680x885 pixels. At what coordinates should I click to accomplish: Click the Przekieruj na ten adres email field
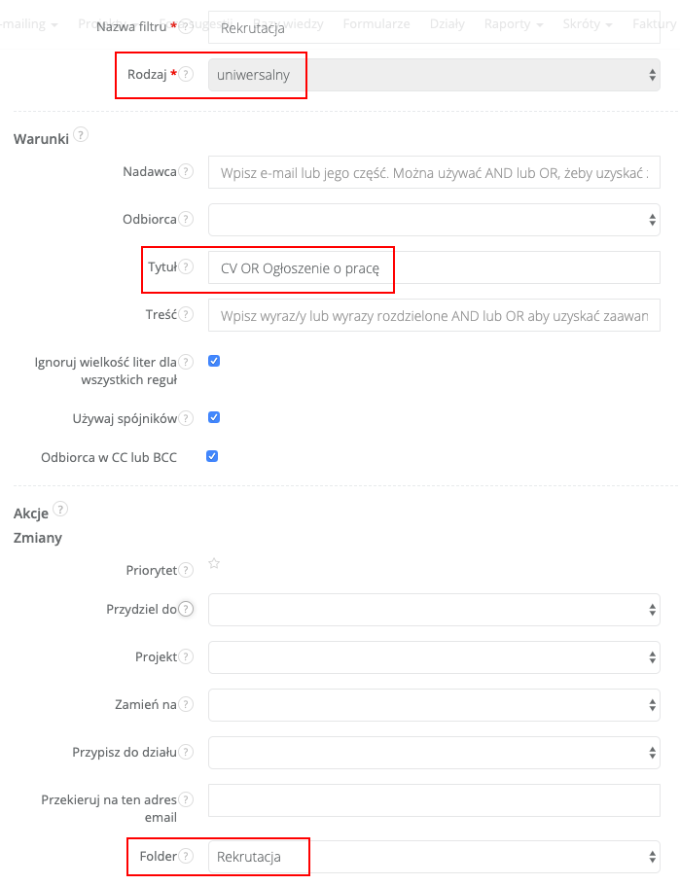click(434, 800)
